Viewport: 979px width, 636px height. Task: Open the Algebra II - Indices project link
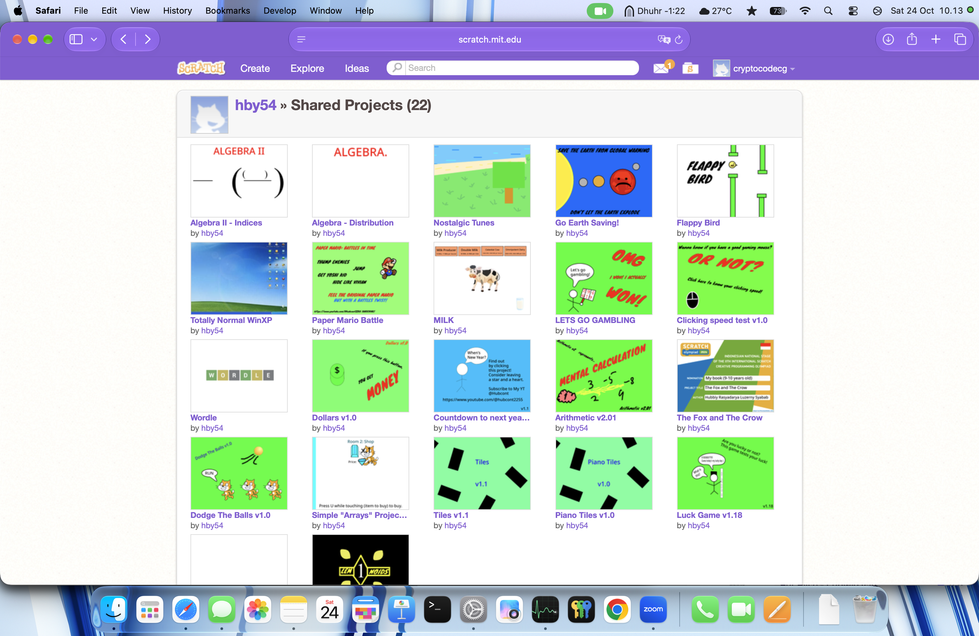[x=226, y=223]
